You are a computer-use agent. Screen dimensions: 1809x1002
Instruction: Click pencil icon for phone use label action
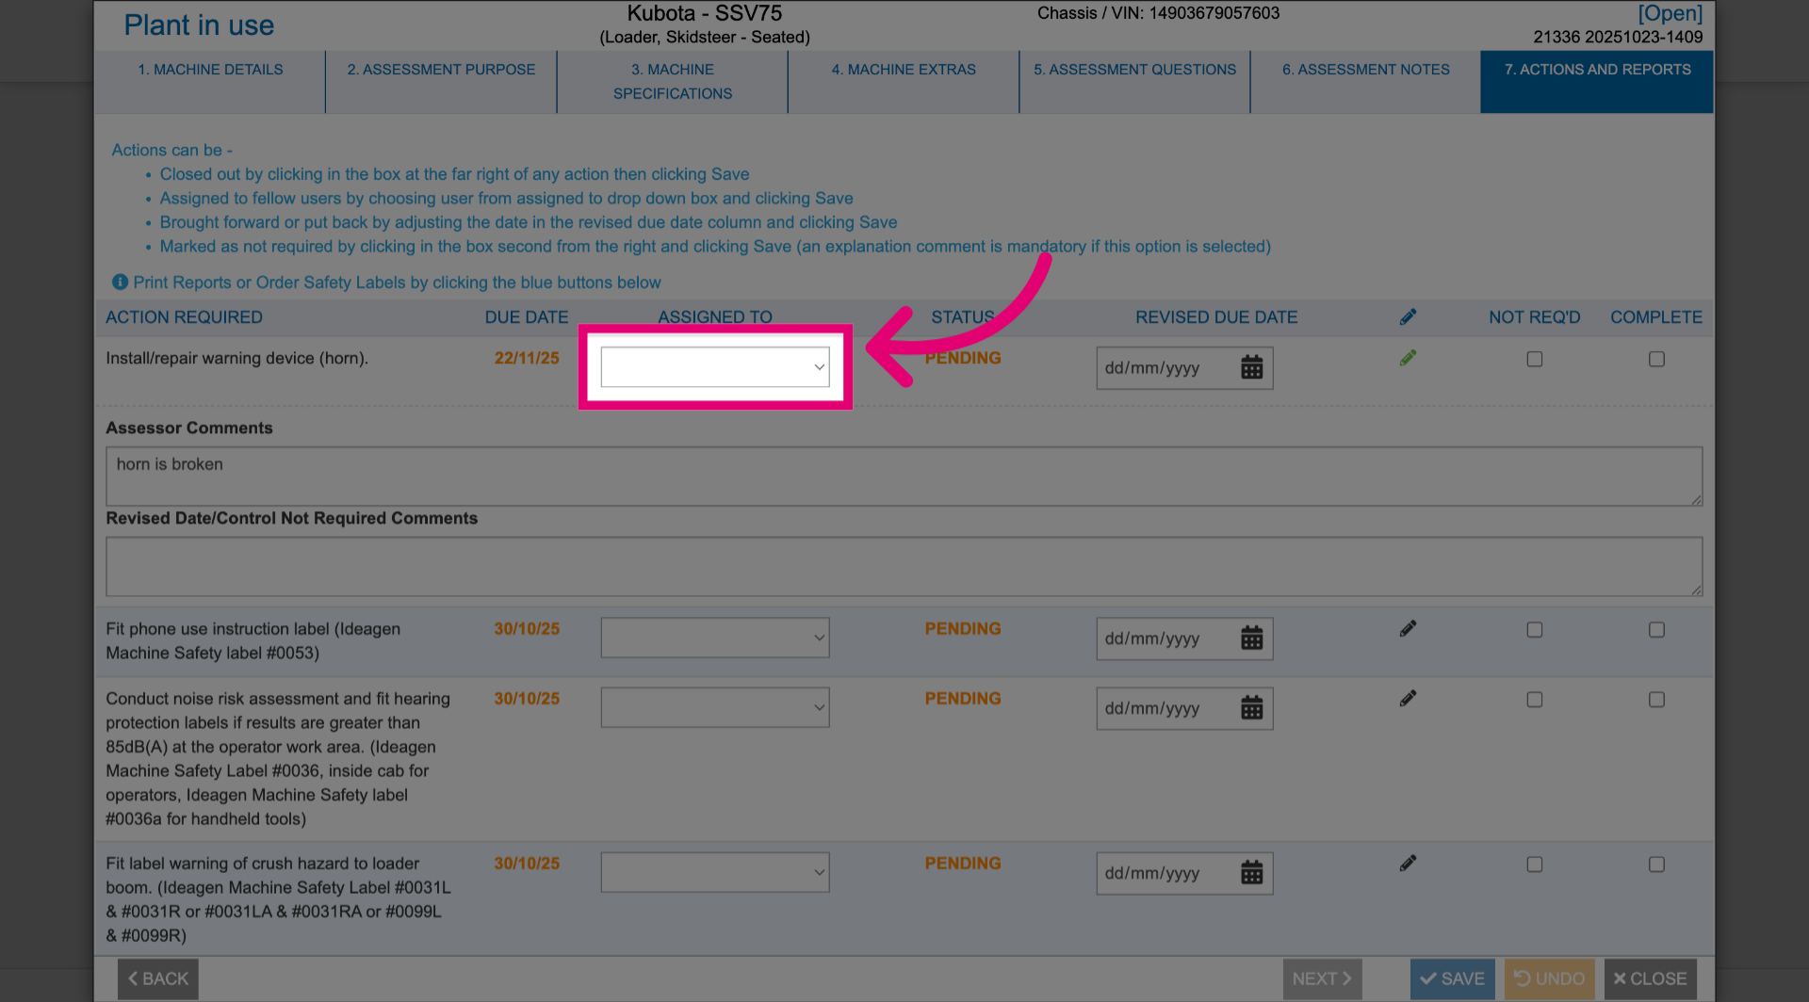(1408, 628)
